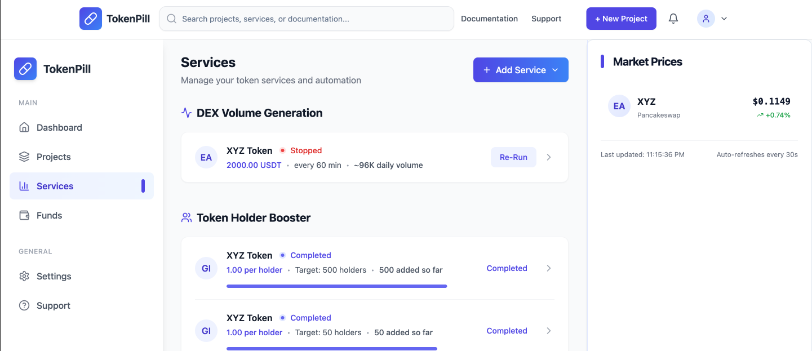Expand the 50 holders booster row
The width and height of the screenshot is (812, 351).
tap(549, 331)
